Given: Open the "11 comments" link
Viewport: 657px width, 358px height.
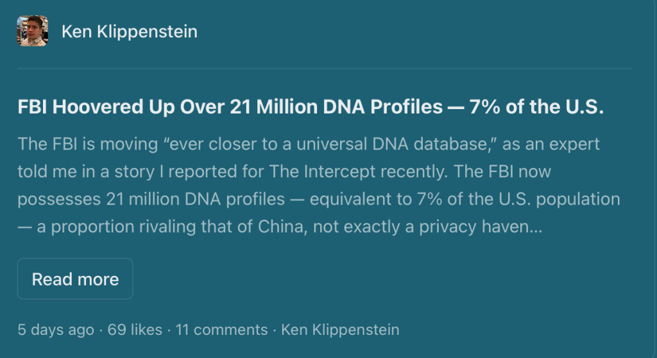Looking at the screenshot, I should pos(221,330).
